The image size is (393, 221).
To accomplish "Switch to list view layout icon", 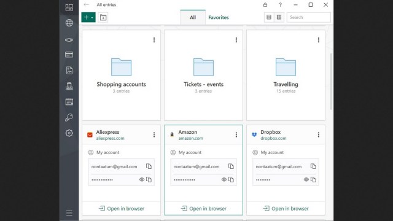I will 269,17.
